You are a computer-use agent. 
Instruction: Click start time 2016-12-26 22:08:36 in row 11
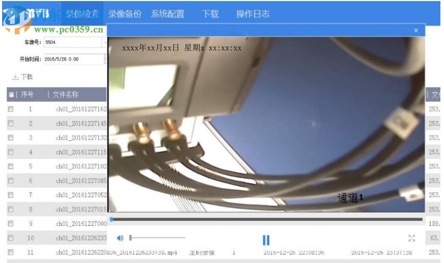pos(294,252)
